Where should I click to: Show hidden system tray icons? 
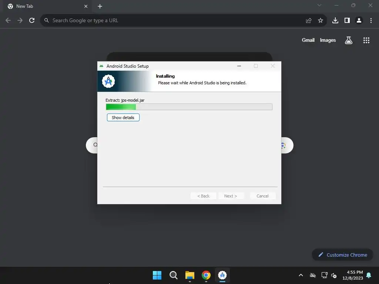[301, 275]
